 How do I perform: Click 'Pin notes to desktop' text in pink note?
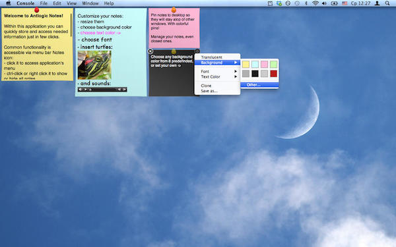(170, 15)
